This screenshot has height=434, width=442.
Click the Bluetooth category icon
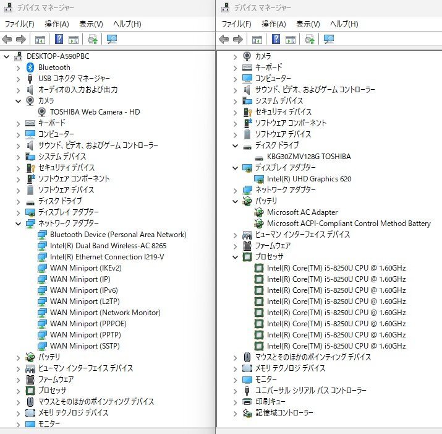pyautogui.click(x=30, y=67)
